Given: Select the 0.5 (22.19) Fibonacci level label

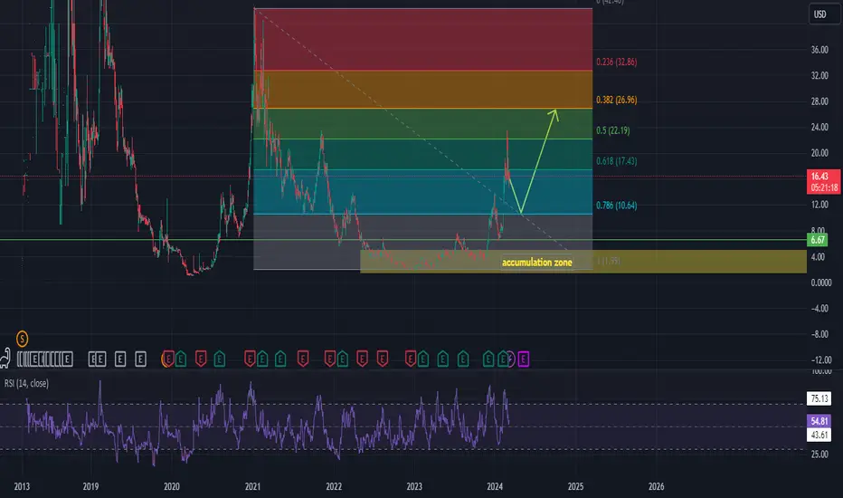Looking at the screenshot, I should pyautogui.click(x=613, y=130).
